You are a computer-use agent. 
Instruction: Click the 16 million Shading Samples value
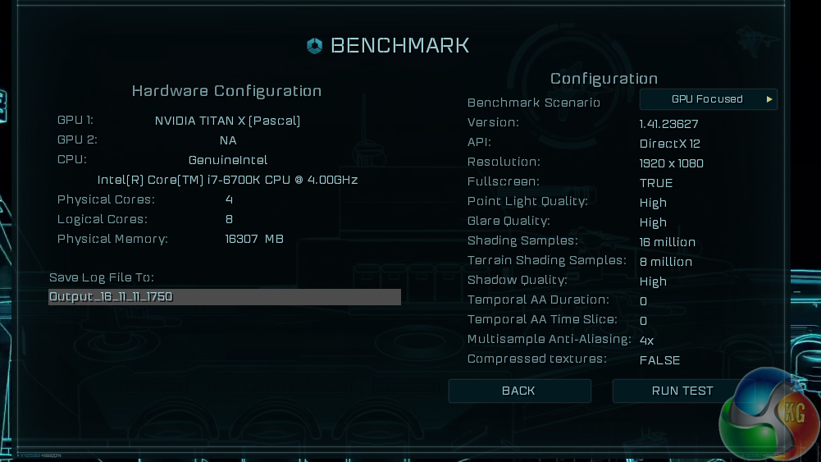tap(668, 242)
